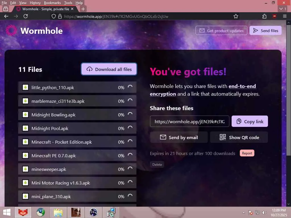This screenshot has width=291, height=218.
Task: Click Android icon beside Midnight Bowling.apk
Action: (x=25, y=115)
